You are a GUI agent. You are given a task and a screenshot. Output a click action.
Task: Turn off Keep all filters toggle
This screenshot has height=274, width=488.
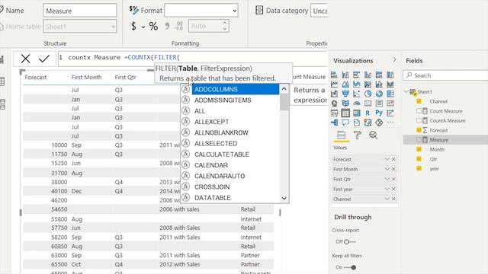point(350,267)
